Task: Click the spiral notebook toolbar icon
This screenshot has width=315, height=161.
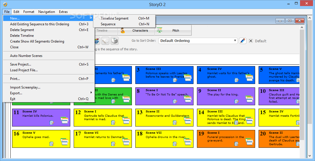Action: click(105, 41)
